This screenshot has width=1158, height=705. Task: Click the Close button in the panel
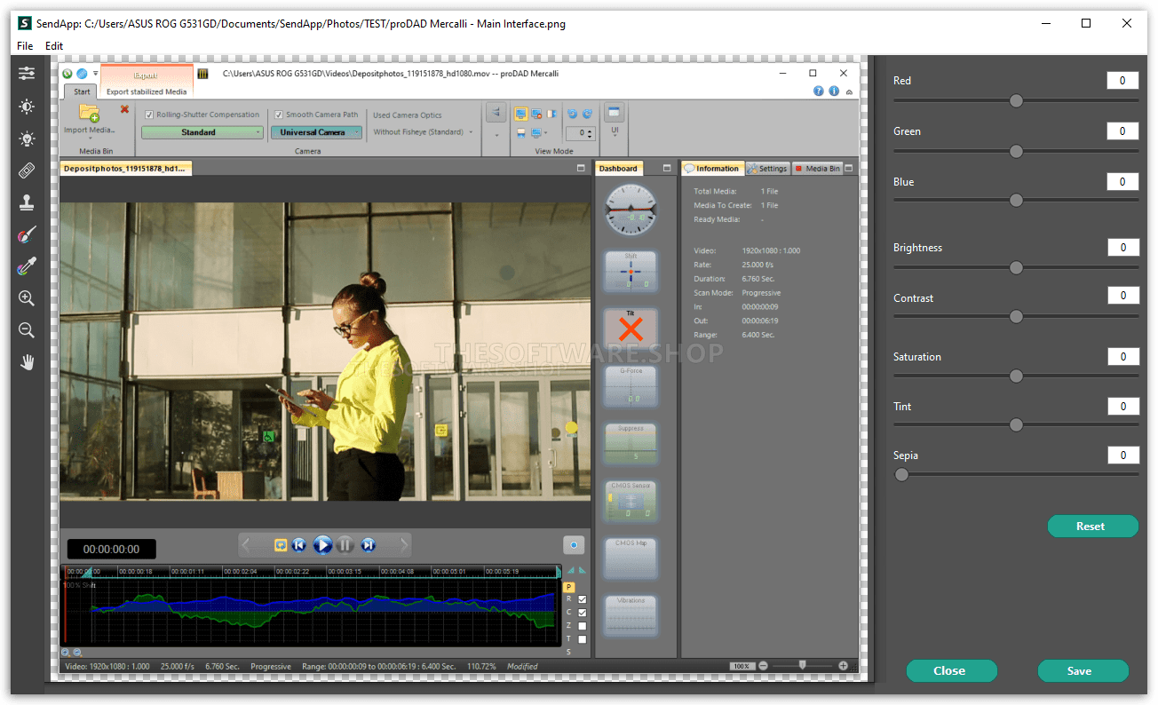point(951,671)
